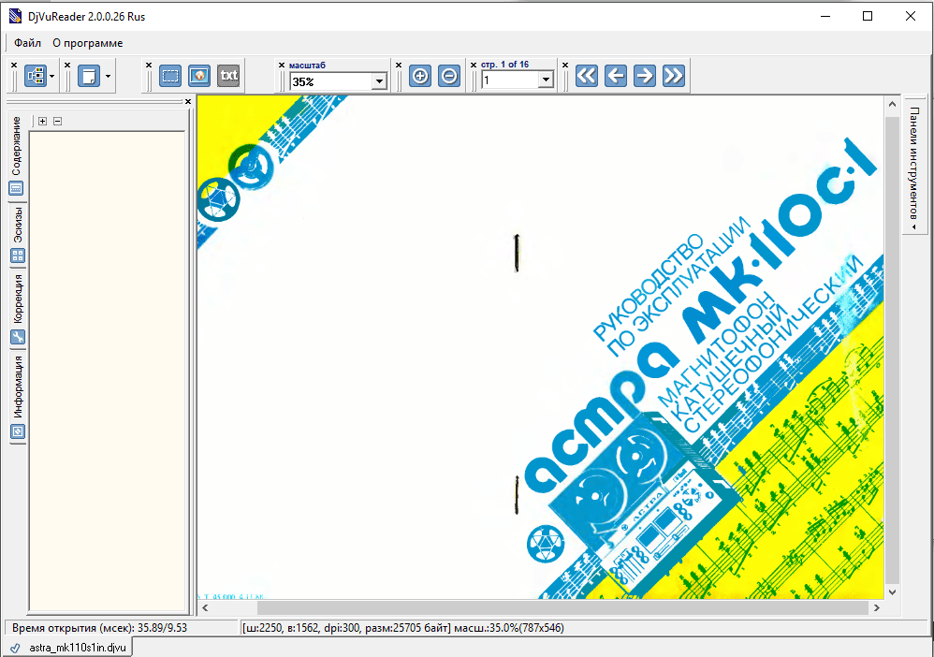Close the left side panel
Image resolution: width=934 pixels, height=657 pixels.
pyautogui.click(x=188, y=102)
